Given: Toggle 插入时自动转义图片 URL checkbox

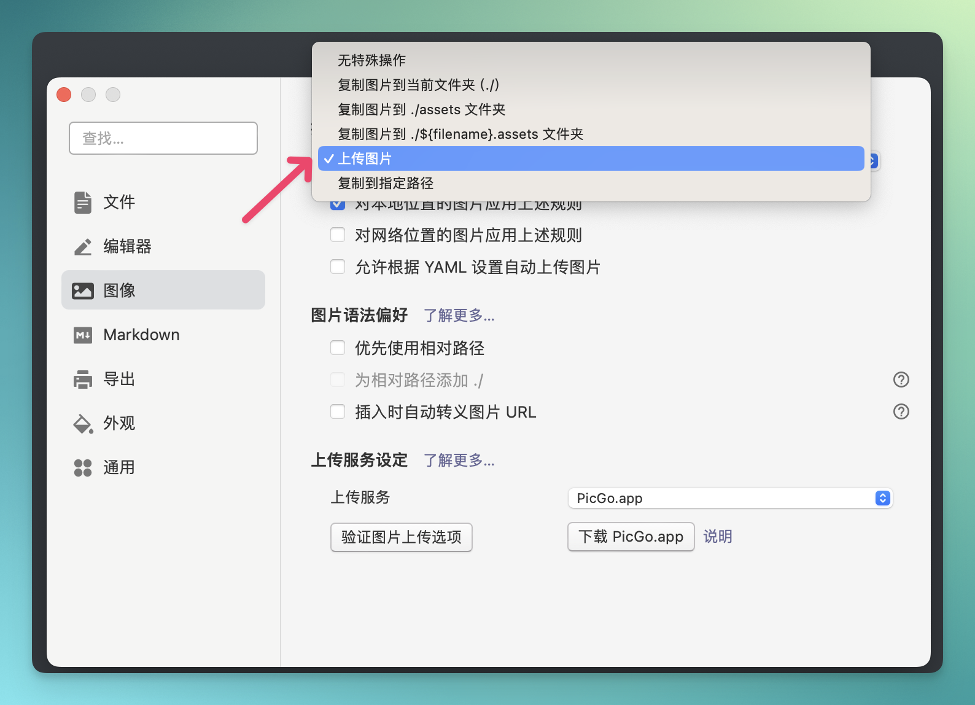Looking at the screenshot, I should [x=338, y=411].
